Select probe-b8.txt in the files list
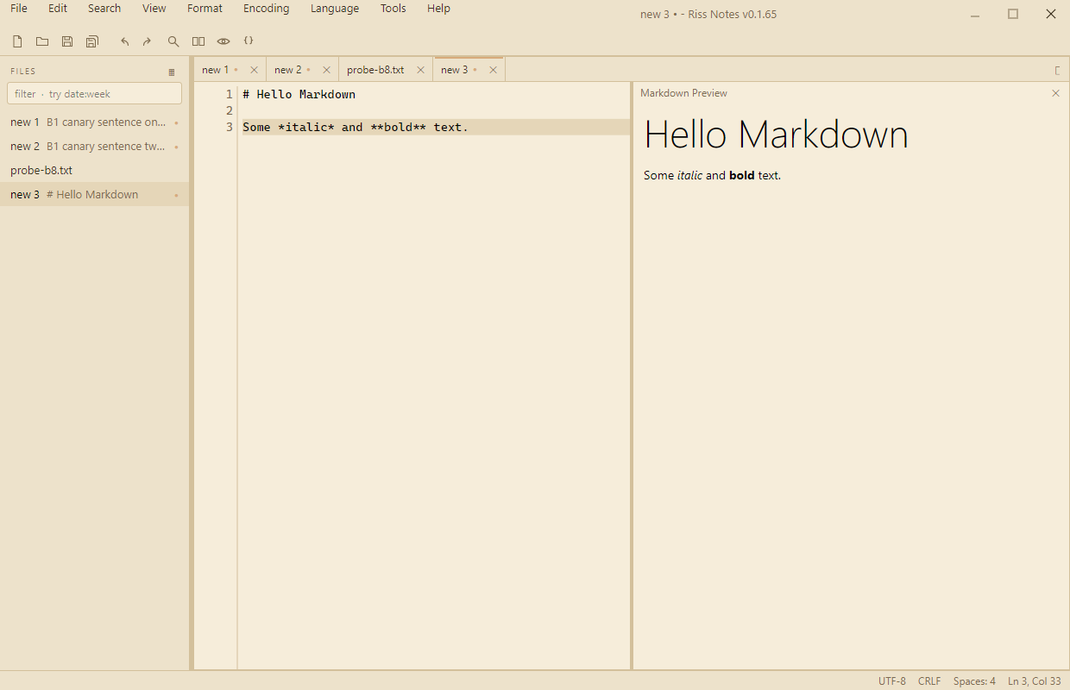Image resolution: width=1070 pixels, height=690 pixels. tap(94, 171)
